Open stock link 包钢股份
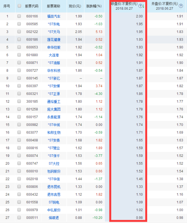Viewport: 187px width, 223px height. 54,171
